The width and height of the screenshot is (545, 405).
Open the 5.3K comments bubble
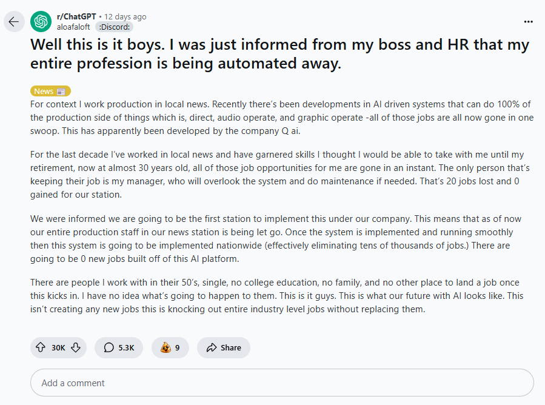[119, 347]
